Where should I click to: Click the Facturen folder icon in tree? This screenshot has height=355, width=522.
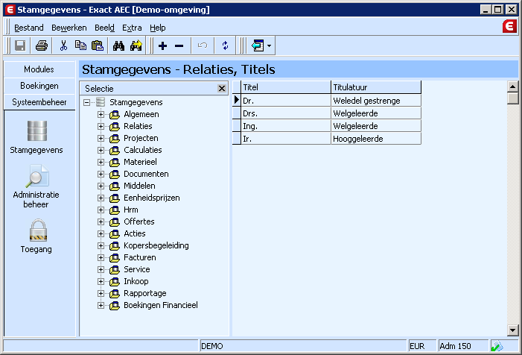115,257
